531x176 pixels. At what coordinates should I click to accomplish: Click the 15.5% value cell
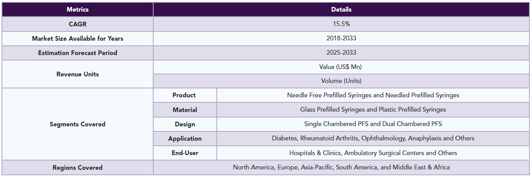click(x=341, y=24)
